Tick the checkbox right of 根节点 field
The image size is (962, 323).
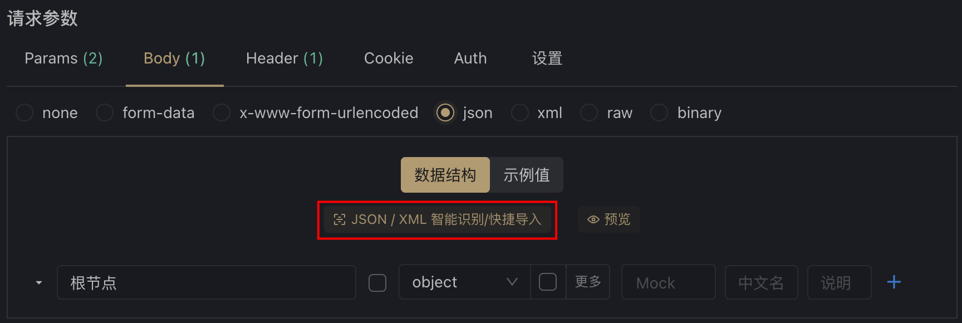[377, 283]
